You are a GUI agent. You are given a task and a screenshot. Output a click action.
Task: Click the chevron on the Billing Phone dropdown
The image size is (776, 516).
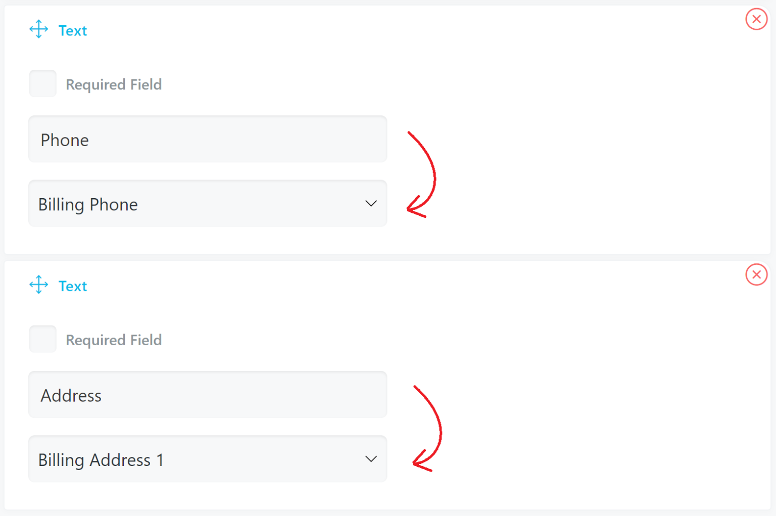(371, 204)
